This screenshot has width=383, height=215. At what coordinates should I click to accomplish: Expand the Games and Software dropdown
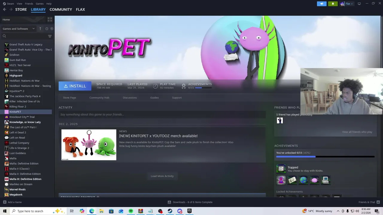click(x=19, y=29)
